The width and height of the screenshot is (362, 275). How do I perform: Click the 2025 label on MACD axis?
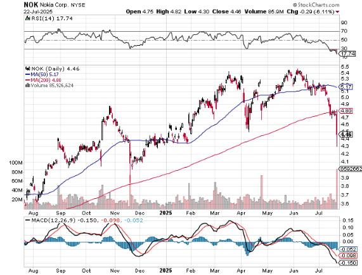point(165,271)
